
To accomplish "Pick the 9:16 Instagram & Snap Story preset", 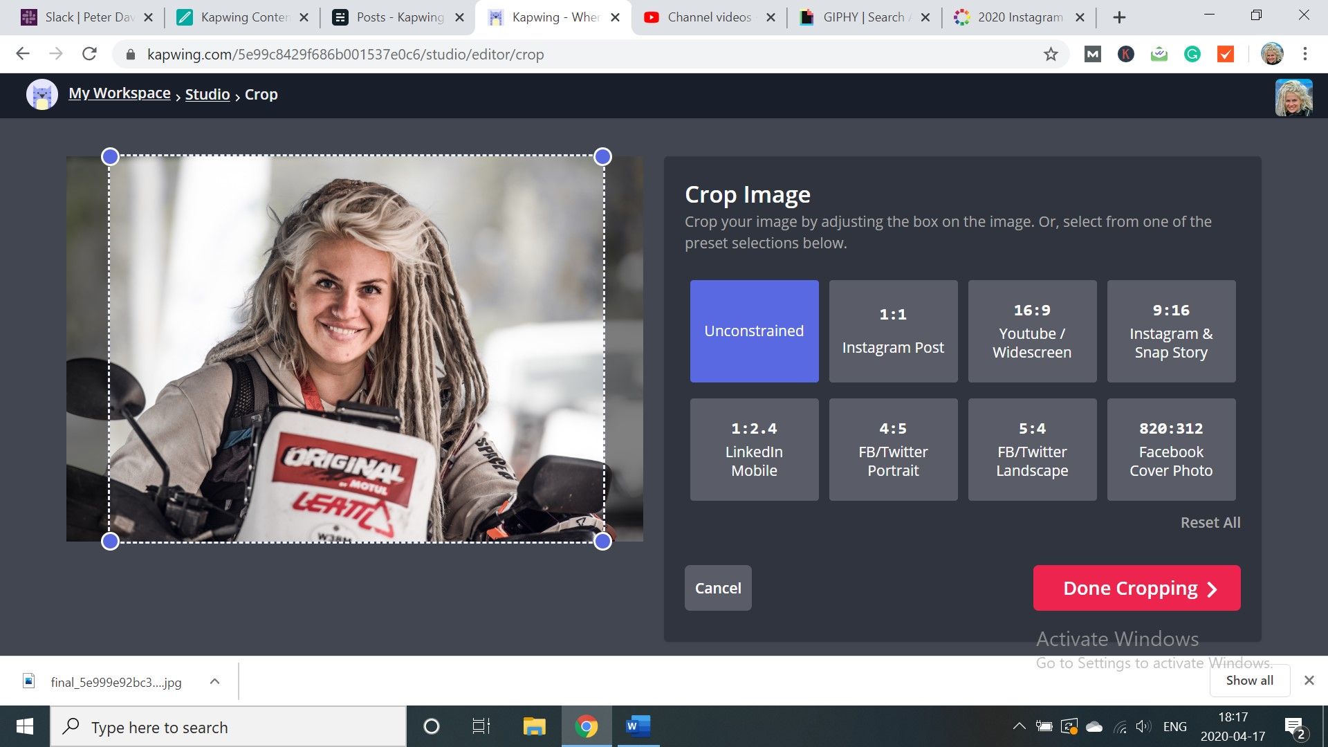I will (1171, 331).
